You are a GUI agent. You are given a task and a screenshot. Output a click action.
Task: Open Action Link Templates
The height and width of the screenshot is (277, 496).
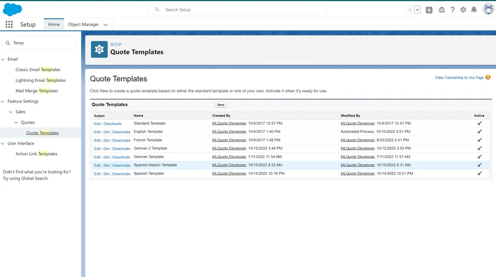[x=36, y=154]
